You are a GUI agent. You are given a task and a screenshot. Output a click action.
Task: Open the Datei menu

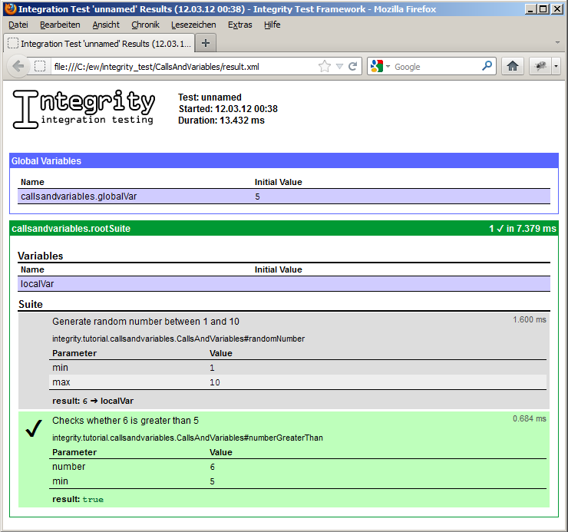(x=18, y=25)
